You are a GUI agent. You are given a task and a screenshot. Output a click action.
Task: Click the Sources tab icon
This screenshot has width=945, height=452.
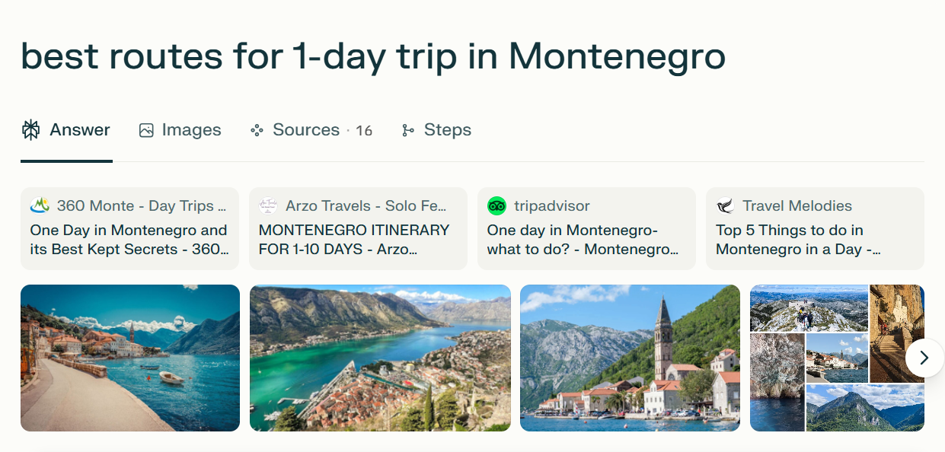click(257, 130)
